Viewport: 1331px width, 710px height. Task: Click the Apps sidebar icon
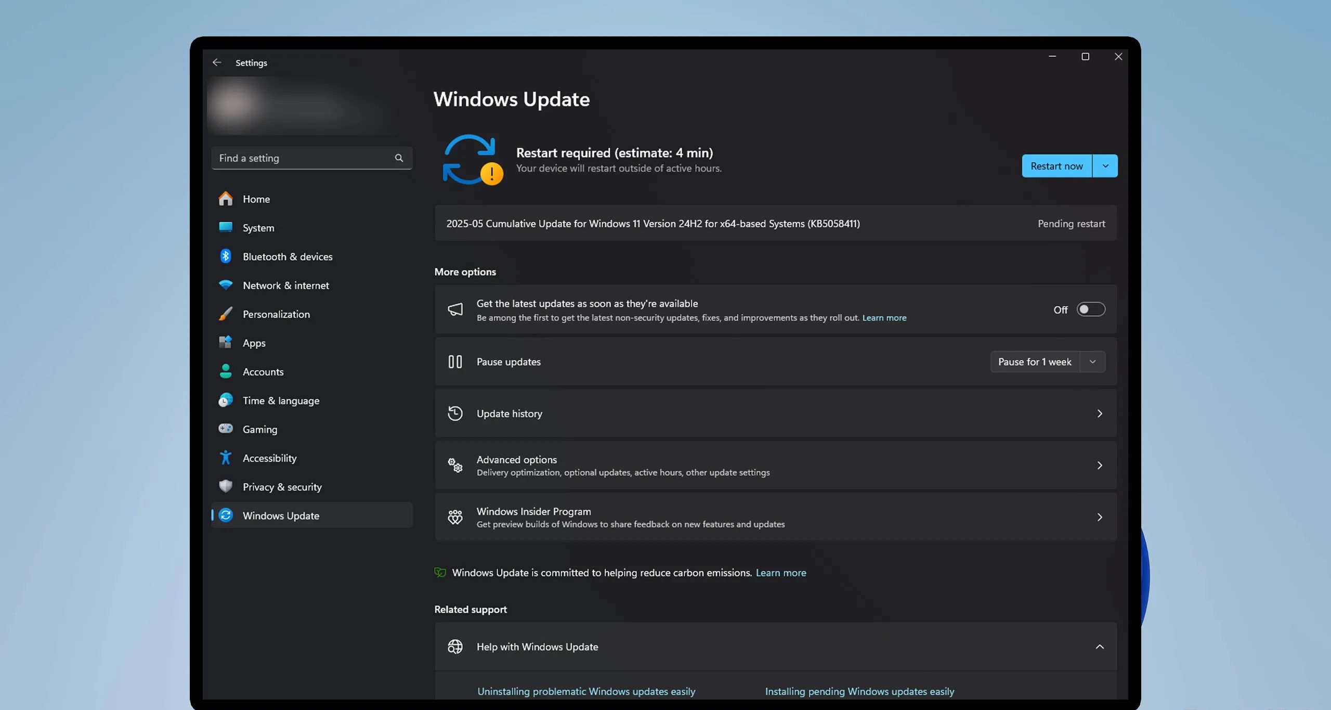(226, 342)
